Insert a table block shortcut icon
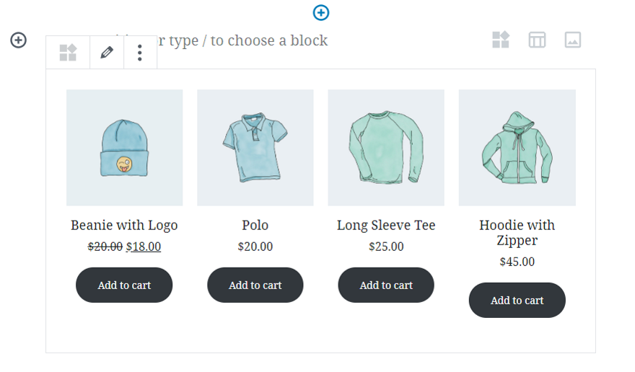 (x=537, y=40)
